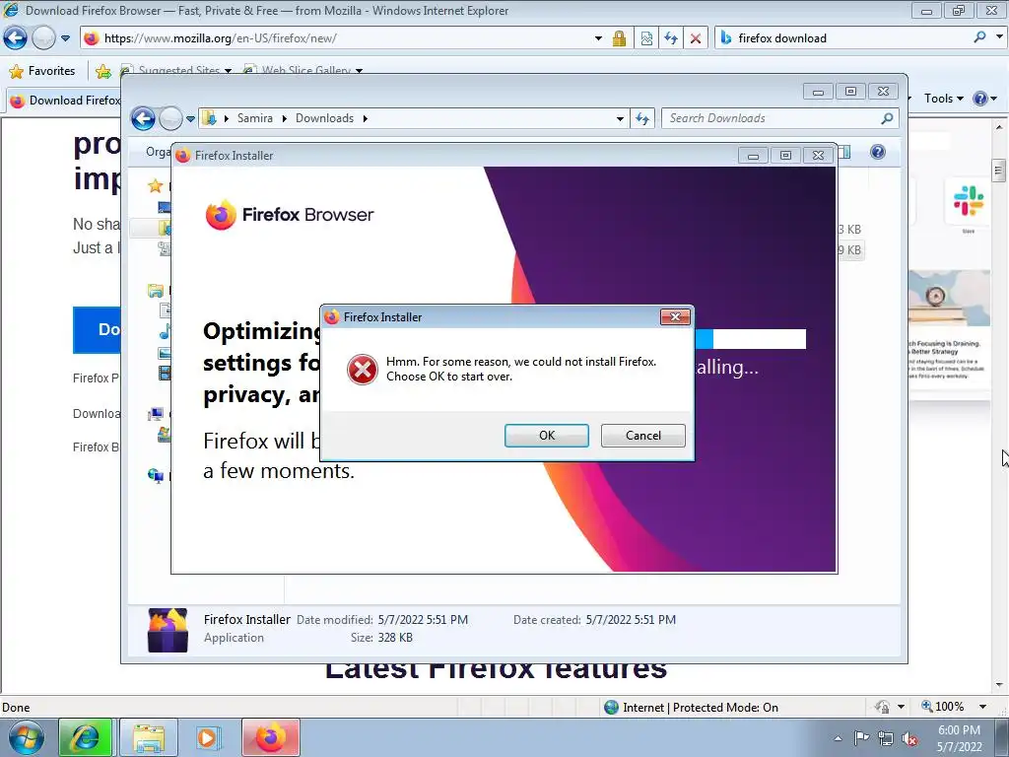Click the Music library note icon
The height and width of the screenshot is (757, 1009).
[x=166, y=331]
